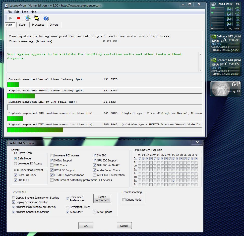The width and height of the screenshot is (244, 236).
Task: Open the Edit menu in LatencyMon
Action: pos(17,12)
